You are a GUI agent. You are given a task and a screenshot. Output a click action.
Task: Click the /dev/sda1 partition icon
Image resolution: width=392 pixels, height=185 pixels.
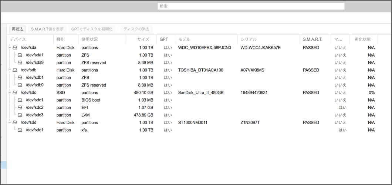coord(20,55)
